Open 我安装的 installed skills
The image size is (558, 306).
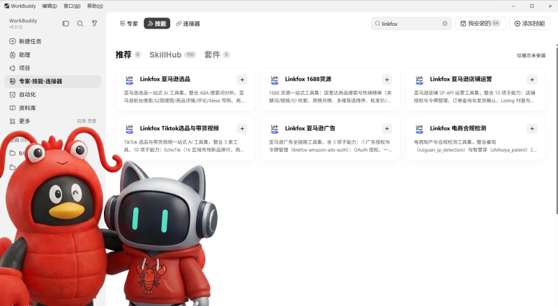tap(480, 24)
